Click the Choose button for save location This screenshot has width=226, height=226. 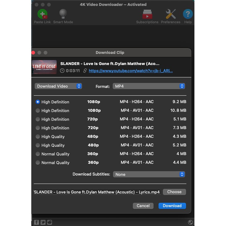tap(174, 192)
